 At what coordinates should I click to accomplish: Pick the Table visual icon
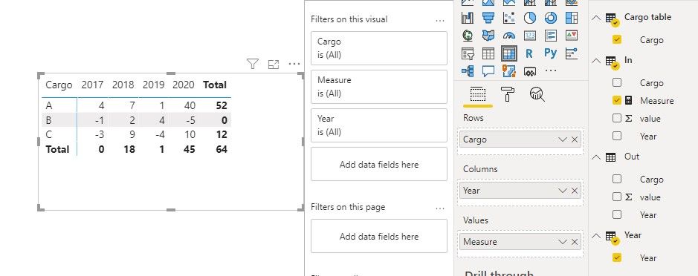click(488, 53)
